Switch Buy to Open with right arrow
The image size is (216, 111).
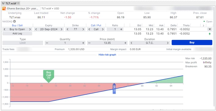click(x=30, y=29)
